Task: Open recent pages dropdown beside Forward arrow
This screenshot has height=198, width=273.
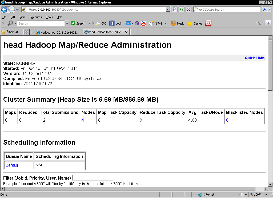Action: click(x=17, y=10)
